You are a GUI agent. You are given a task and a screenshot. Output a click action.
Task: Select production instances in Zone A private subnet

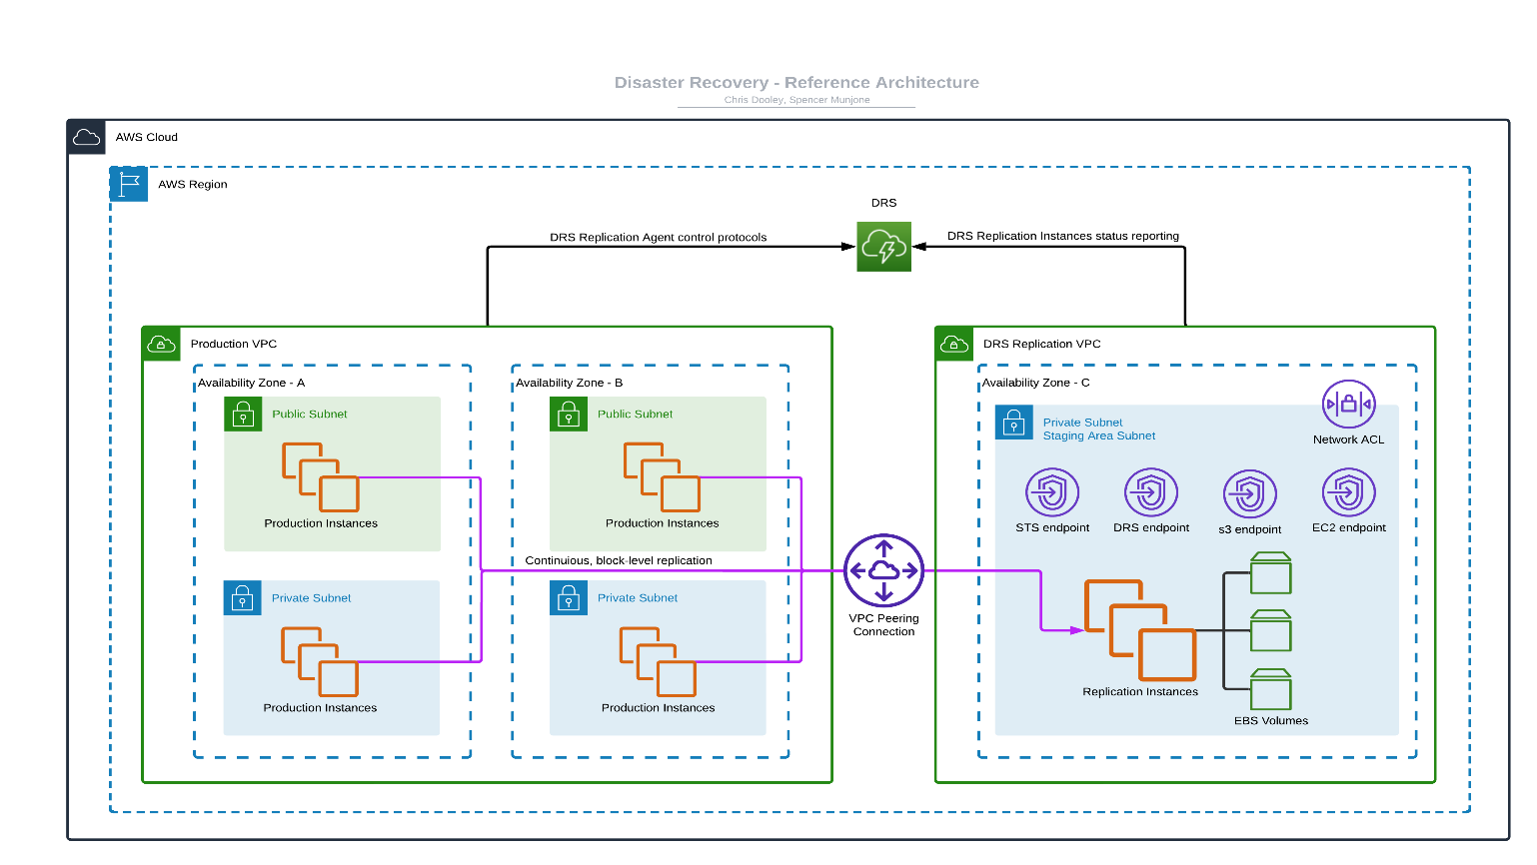[x=320, y=661]
